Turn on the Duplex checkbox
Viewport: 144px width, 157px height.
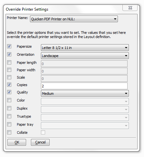pos(9,108)
